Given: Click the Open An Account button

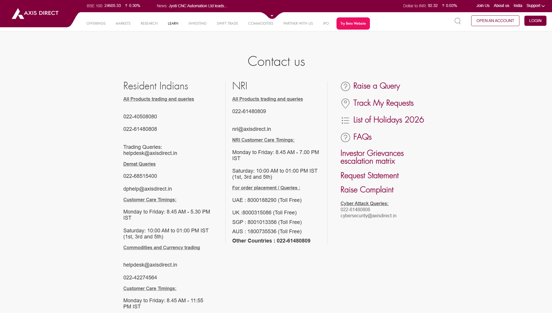Looking at the screenshot, I should [495, 21].
